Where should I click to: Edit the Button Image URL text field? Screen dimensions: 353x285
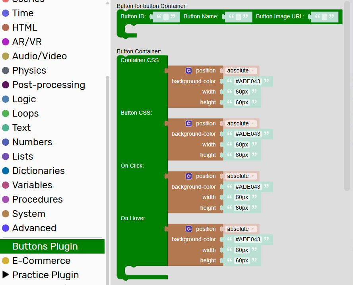point(324,17)
